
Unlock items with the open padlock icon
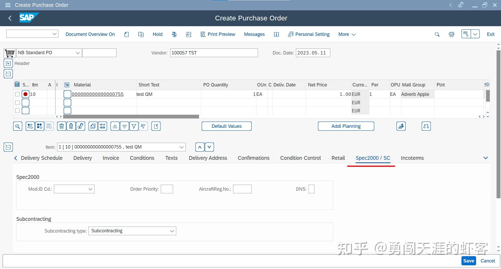coord(80,126)
